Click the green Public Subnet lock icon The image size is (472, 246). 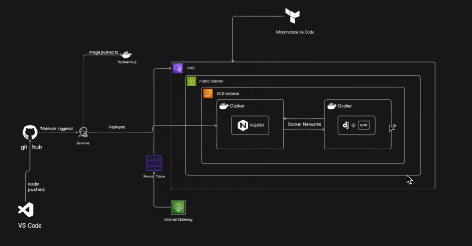191,81
